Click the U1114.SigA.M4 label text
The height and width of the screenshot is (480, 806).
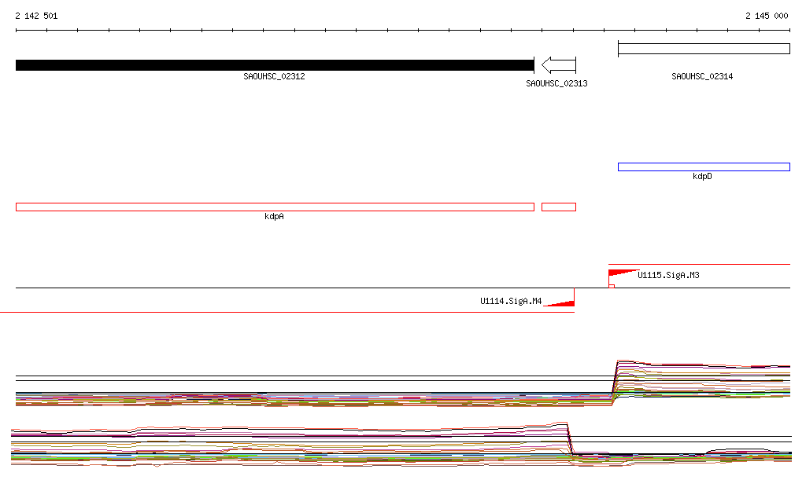[x=511, y=301]
